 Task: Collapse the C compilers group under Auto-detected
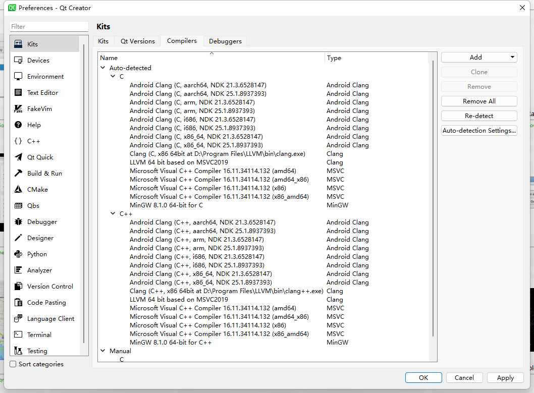(113, 76)
